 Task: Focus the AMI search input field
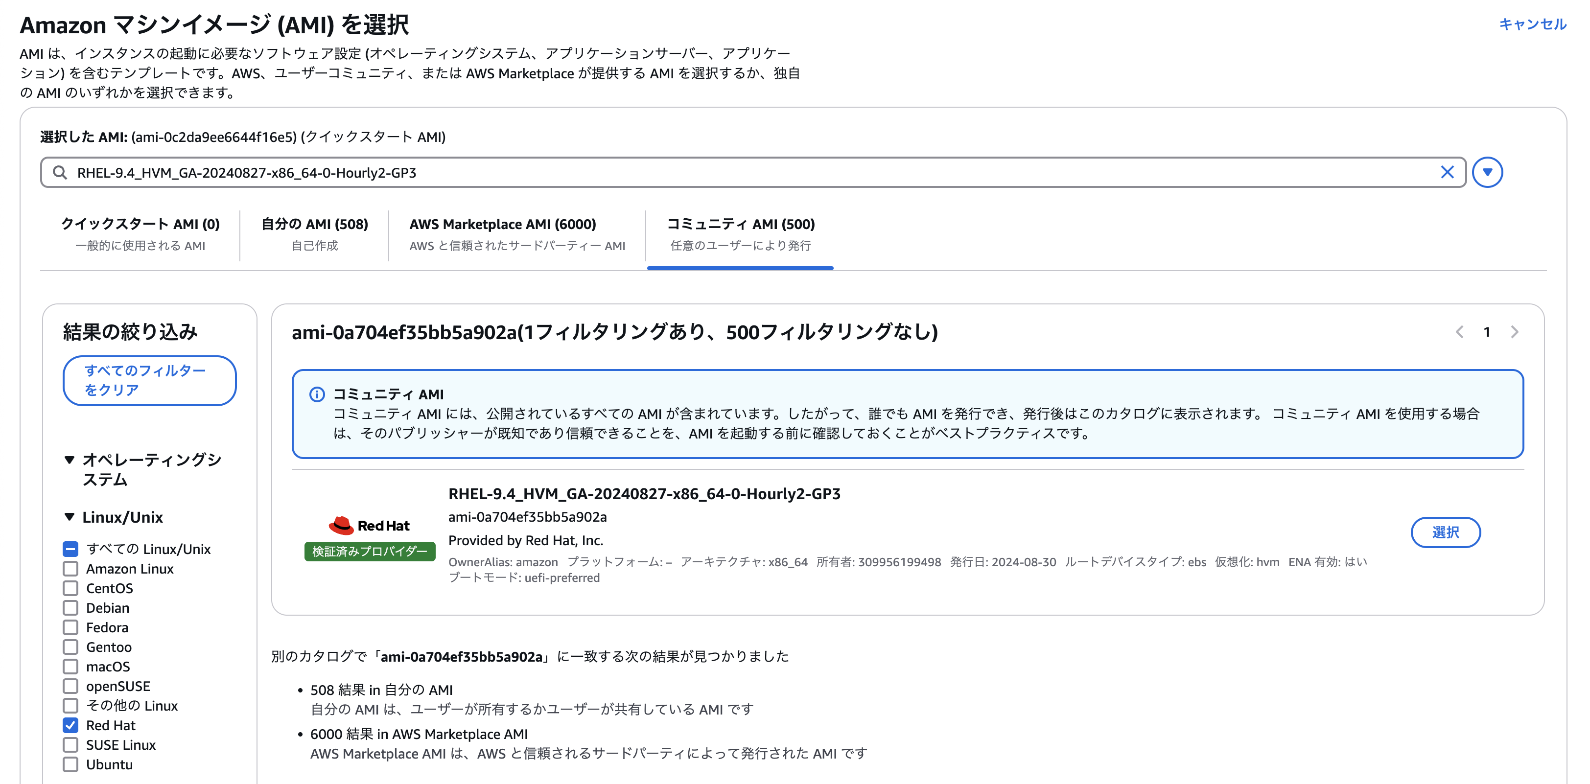click(x=753, y=173)
